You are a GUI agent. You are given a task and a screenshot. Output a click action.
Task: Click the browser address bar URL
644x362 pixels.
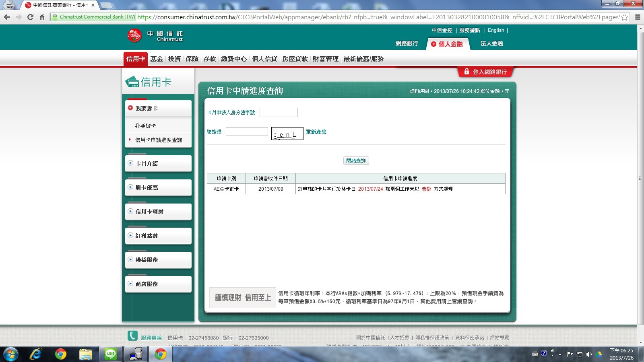click(x=378, y=17)
